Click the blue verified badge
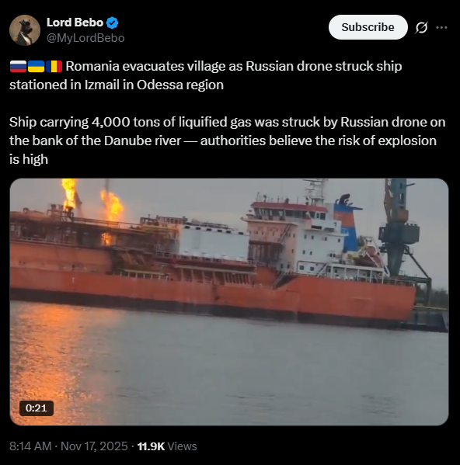The height and width of the screenshot is (465, 460). tap(112, 23)
